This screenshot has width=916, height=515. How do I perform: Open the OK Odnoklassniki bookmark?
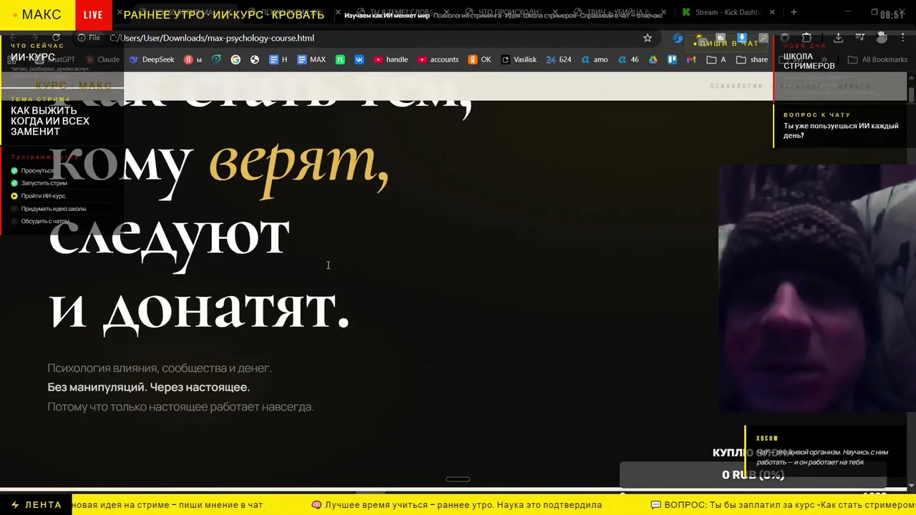point(479,59)
